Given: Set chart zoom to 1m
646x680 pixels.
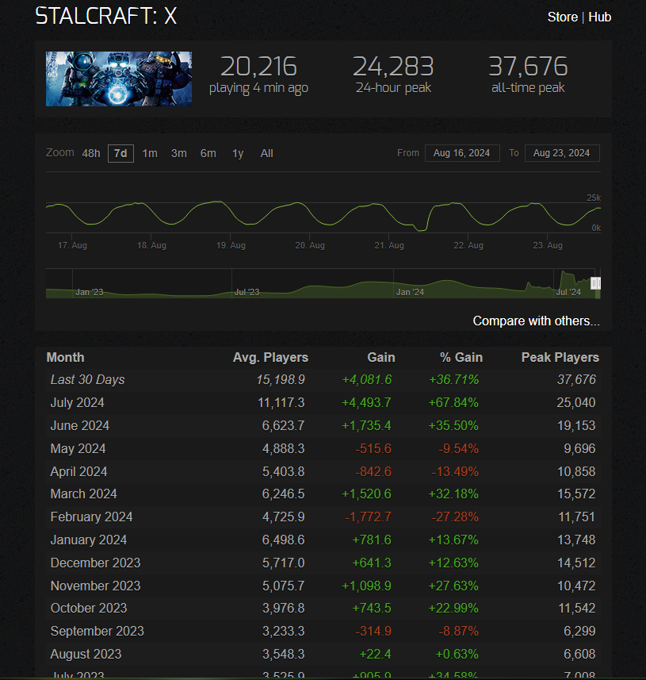Looking at the screenshot, I should 150,153.
